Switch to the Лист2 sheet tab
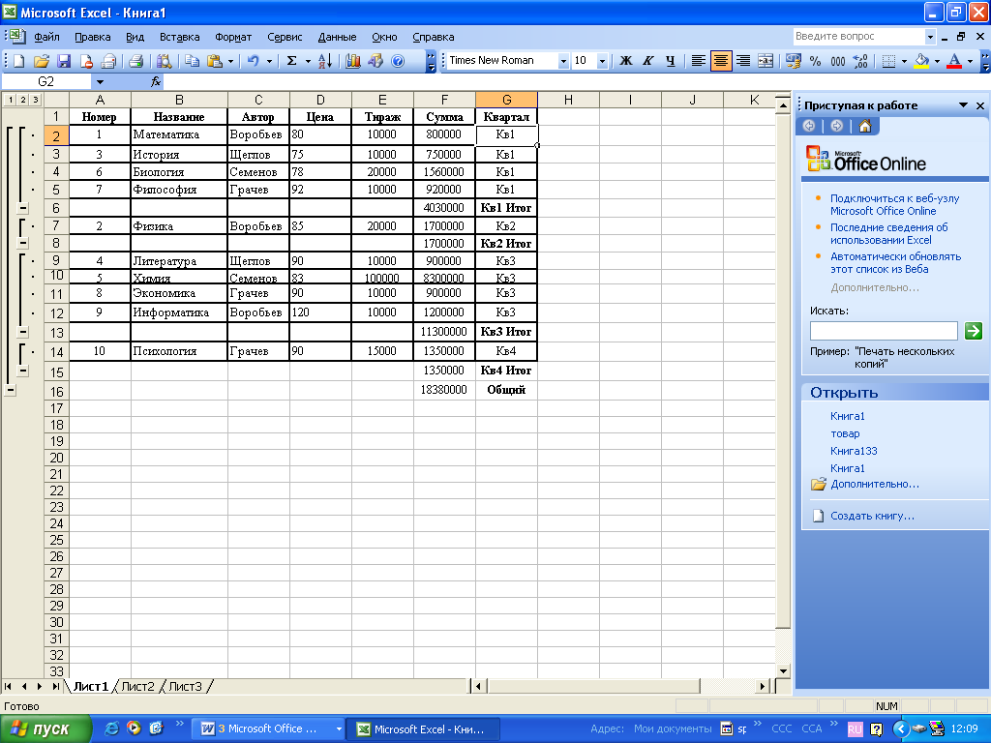The height and width of the screenshot is (743, 991). point(137,686)
